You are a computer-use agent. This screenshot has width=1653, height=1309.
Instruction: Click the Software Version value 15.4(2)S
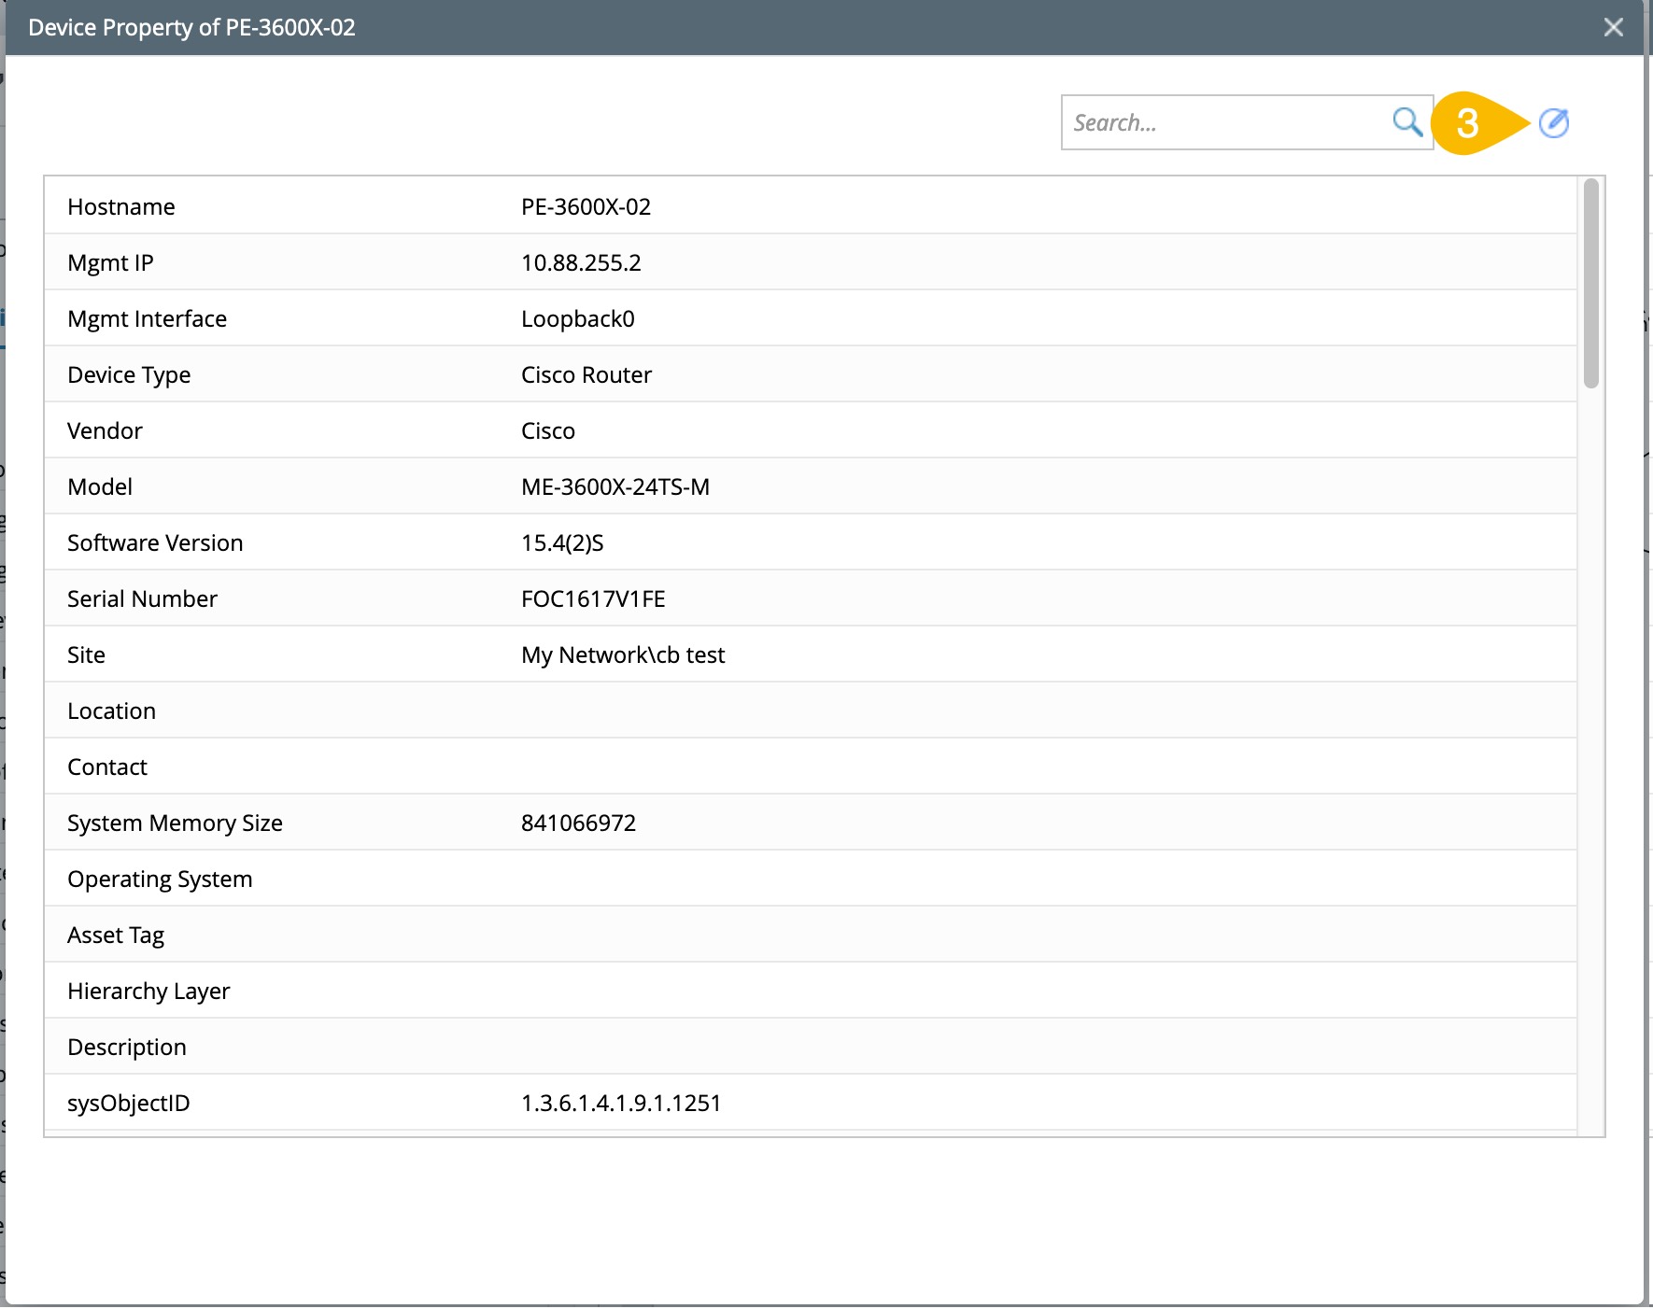pyautogui.click(x=562, y=542)
